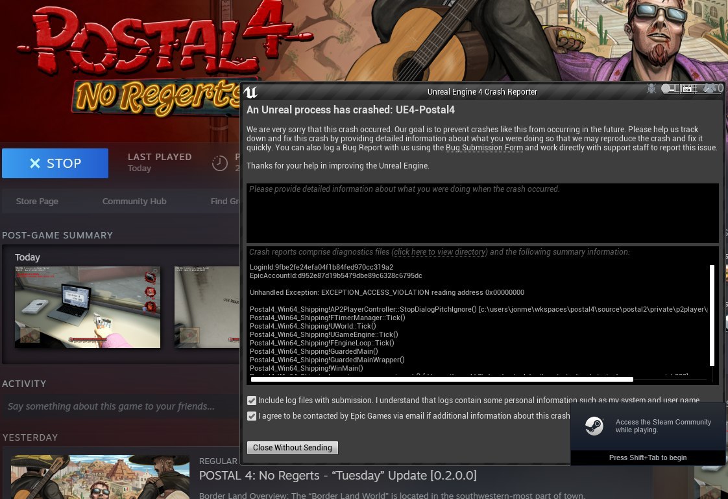Select the 'FEngineLoop::Tick()' stack line
728x499 pixels.
coord(322,343)
